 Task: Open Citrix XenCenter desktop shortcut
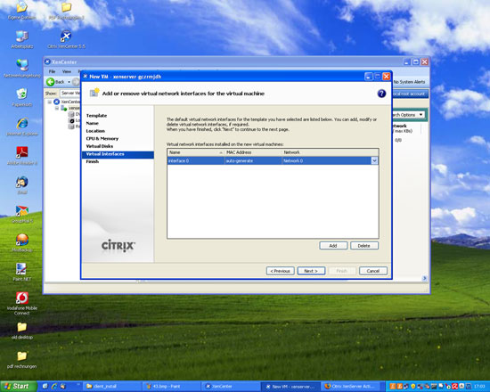point(66,40)
